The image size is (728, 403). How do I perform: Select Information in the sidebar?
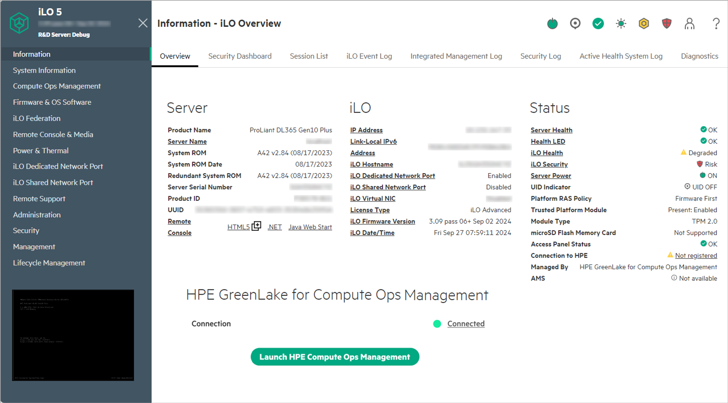click(x=76, y=54)
